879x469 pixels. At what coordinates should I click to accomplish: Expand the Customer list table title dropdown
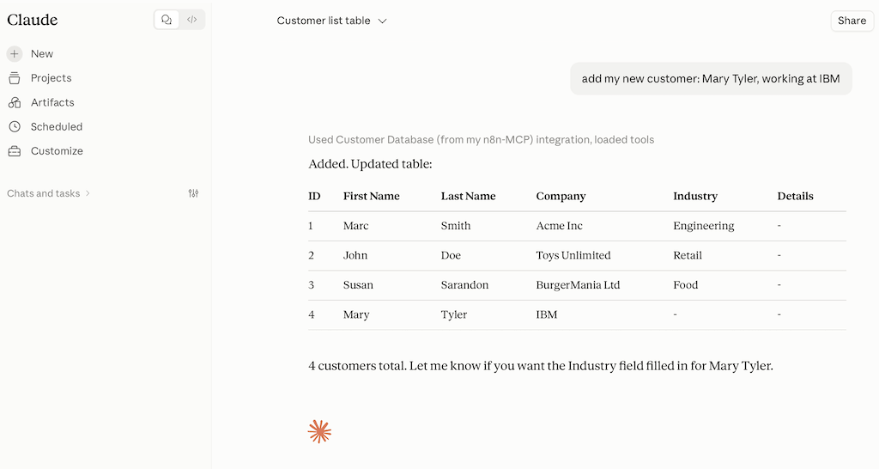click(332, 21)
